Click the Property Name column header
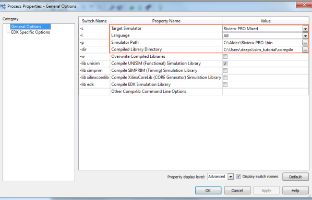 click(x=166, y=21)
